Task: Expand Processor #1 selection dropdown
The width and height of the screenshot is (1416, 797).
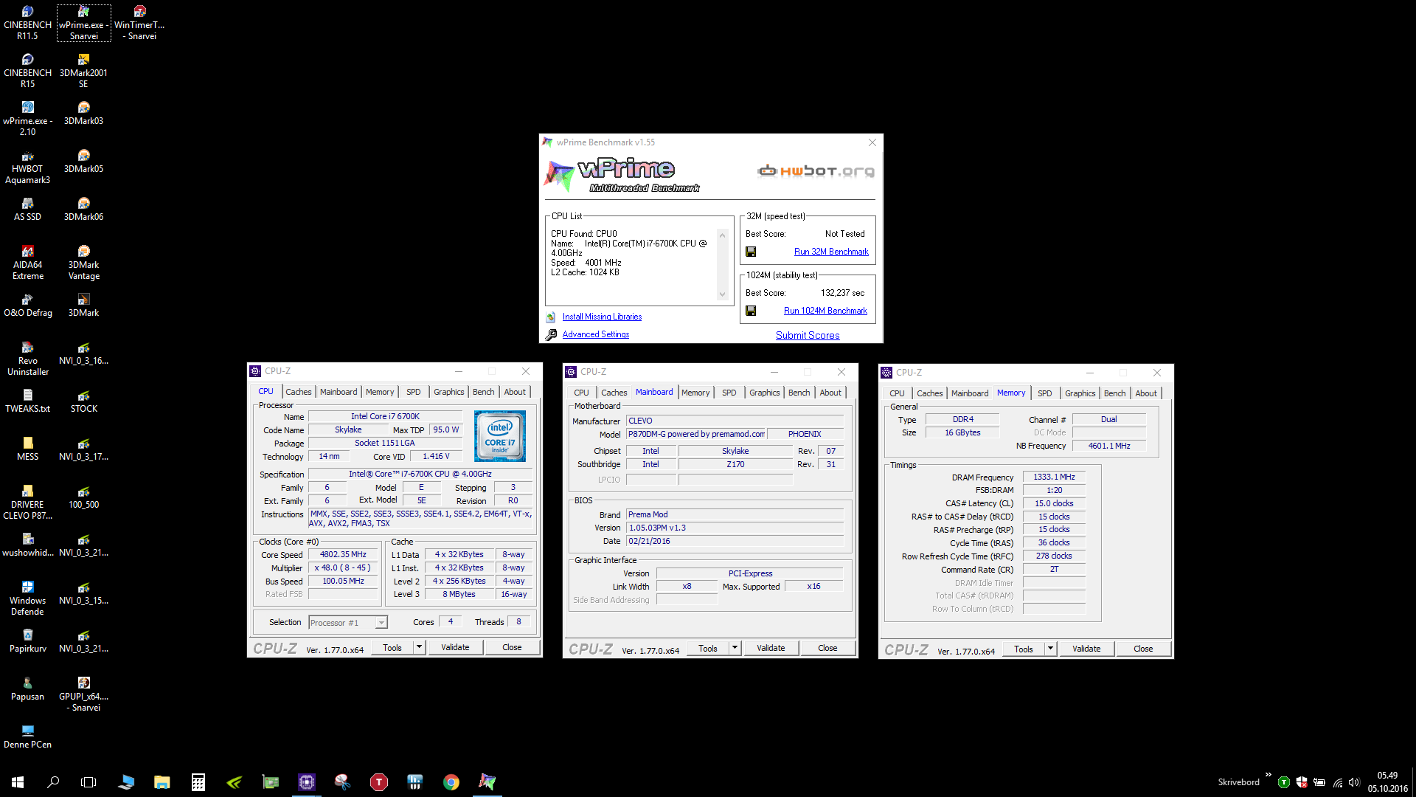Action: (x=381, y=623)
